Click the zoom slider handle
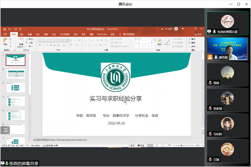 (x=181, y=145)
